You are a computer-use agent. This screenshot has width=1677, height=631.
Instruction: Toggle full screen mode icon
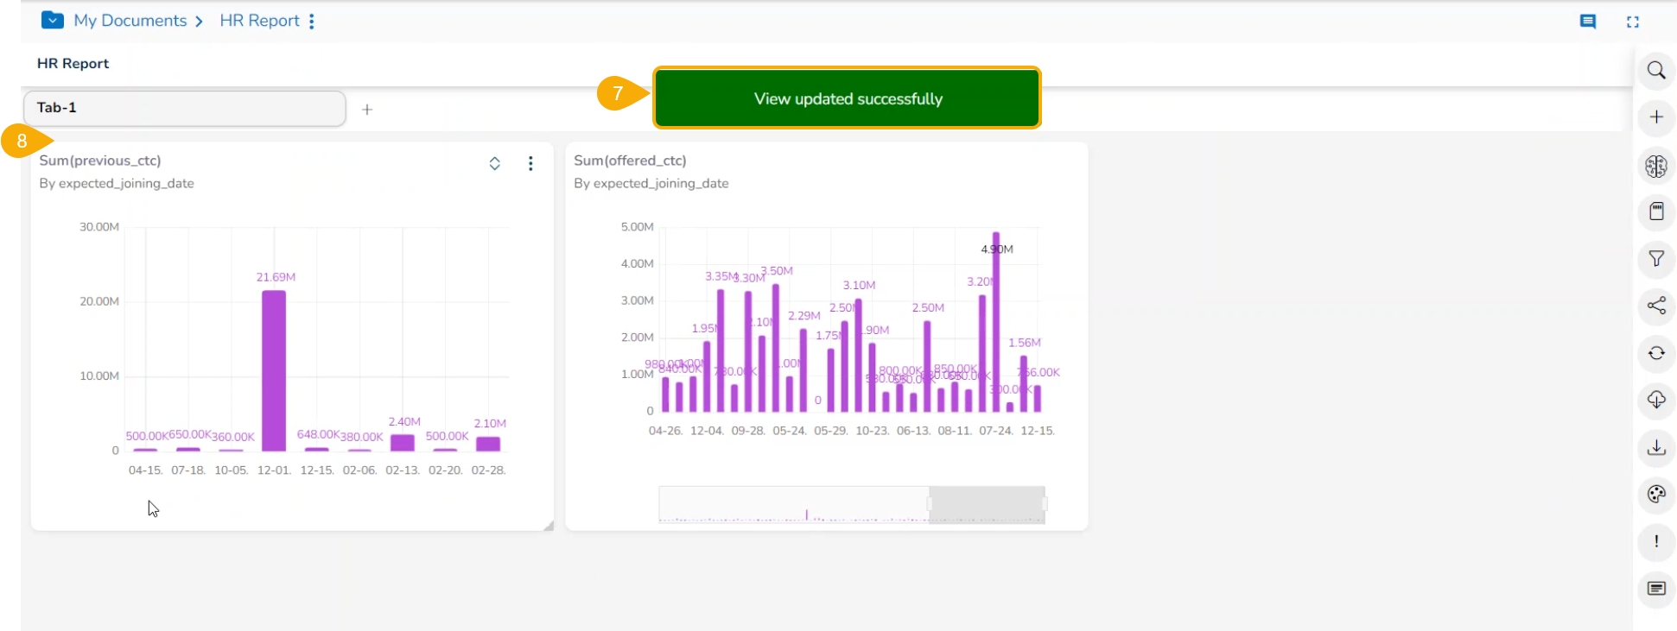[1632, 22]
